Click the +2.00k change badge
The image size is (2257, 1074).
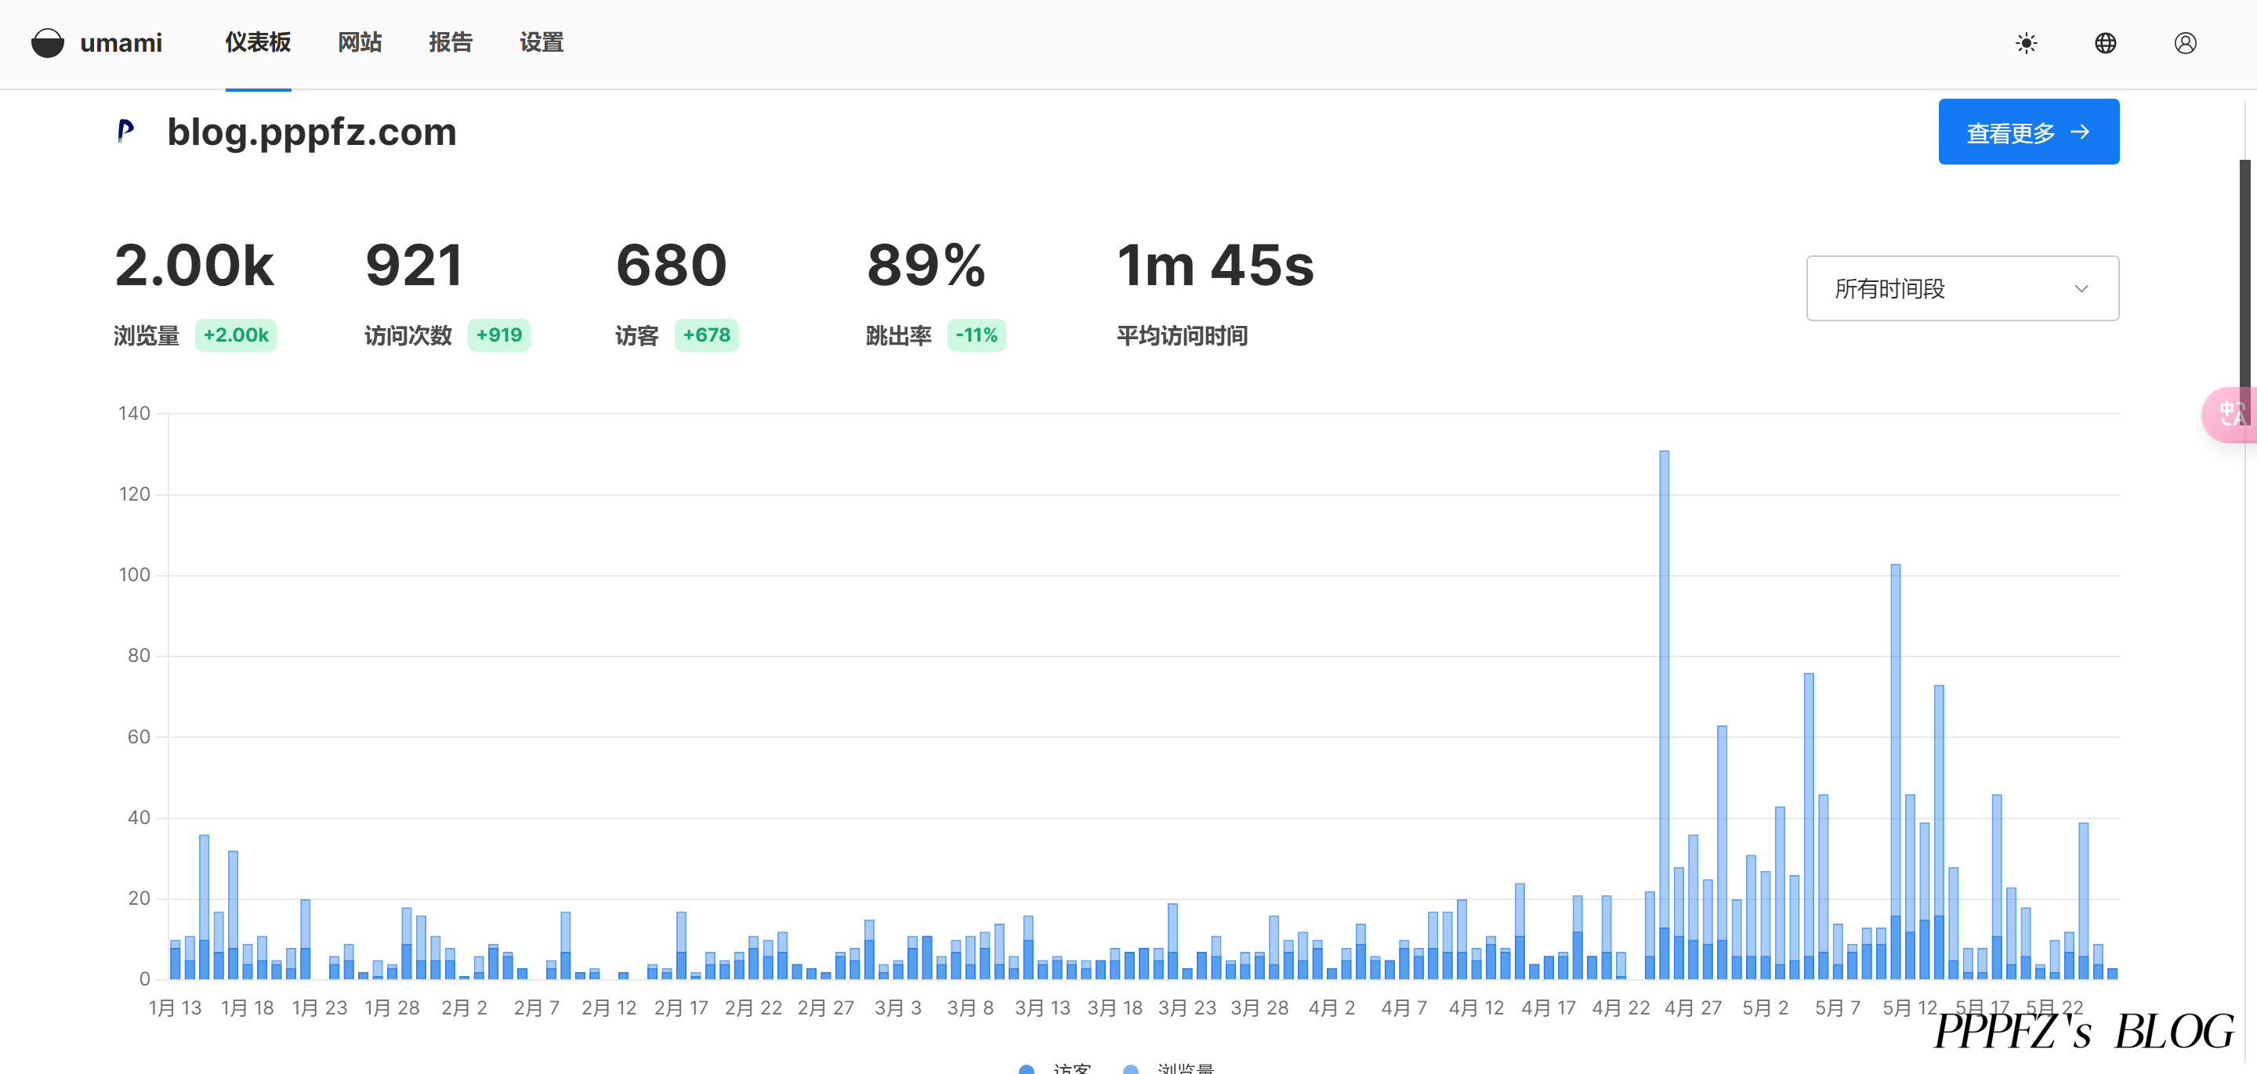pyautogui.click(x=236, y=335)
